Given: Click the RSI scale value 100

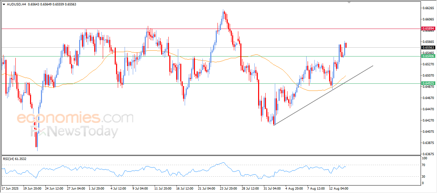Looking at the screenshot, I should pyautogui.click(x=425, y=158).
